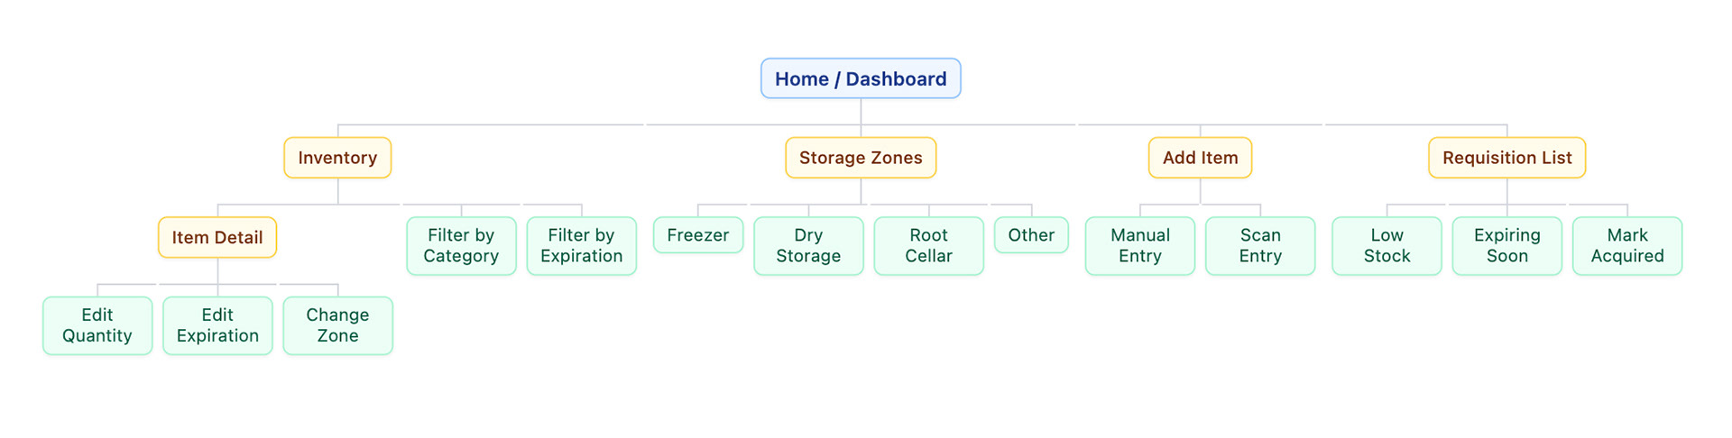The width and height of the screenshot is (1732, 438).
Task: Click the Dry Storage node
Action: pyautogui.click(x=807, y=245)
